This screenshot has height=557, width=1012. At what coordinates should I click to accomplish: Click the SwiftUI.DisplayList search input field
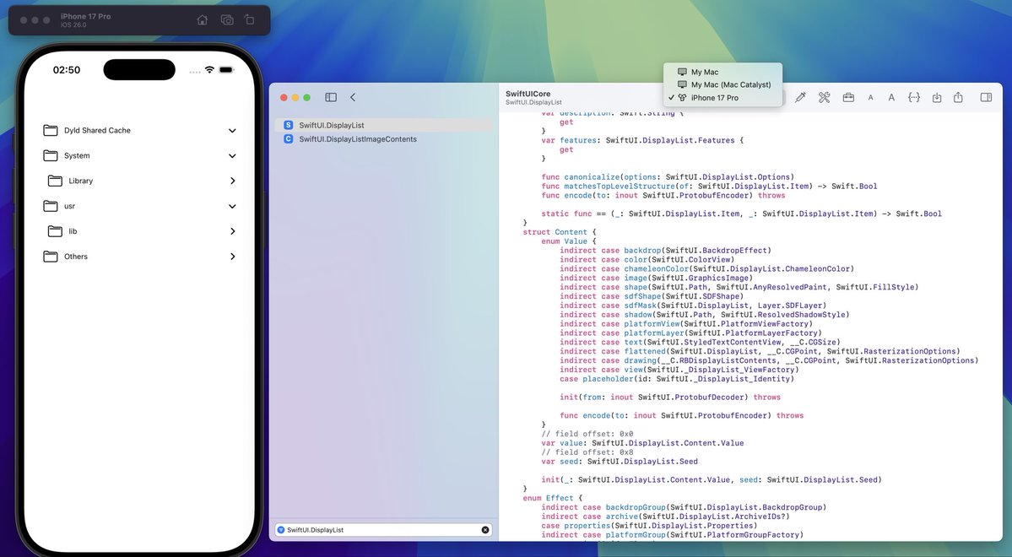point(383,530)
